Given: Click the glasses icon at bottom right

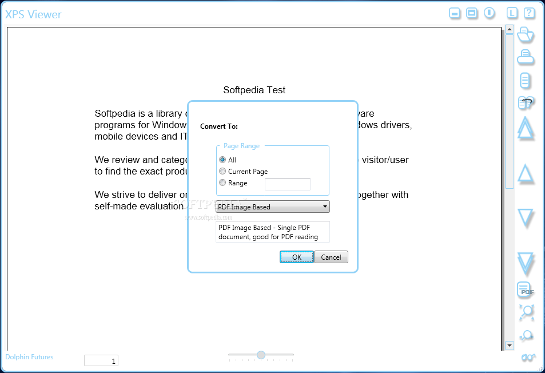Looking at the screenshot, I should [528, 357].
